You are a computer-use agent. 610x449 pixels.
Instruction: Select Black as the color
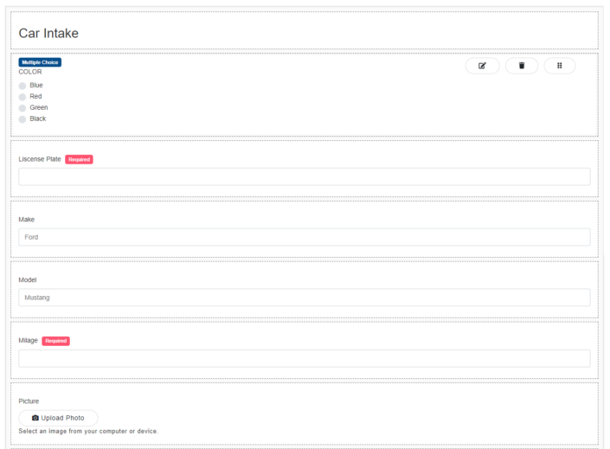point(22,119)
